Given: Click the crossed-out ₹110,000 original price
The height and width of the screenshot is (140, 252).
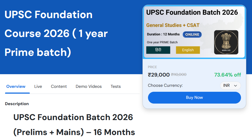Looking at the screenshot, I should (x=179, y=74).
